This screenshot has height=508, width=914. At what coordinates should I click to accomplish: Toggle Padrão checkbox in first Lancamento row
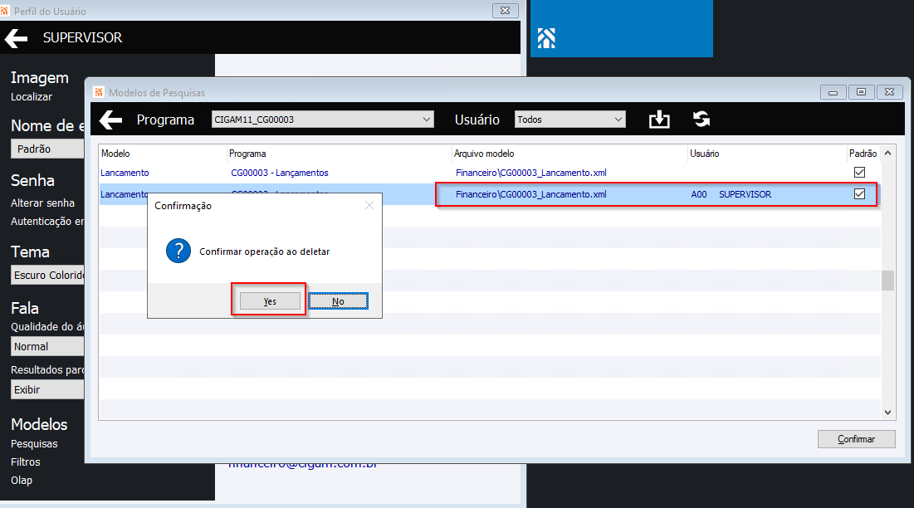point(859,173)
